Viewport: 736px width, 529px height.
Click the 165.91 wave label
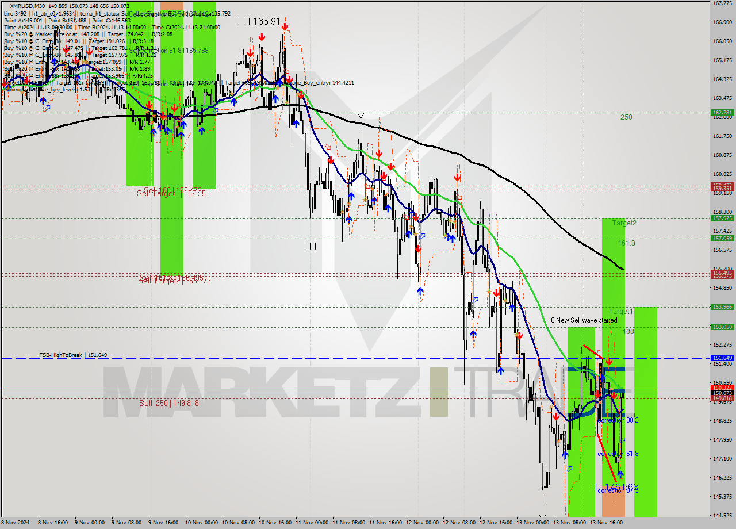(x=259, y=21)
